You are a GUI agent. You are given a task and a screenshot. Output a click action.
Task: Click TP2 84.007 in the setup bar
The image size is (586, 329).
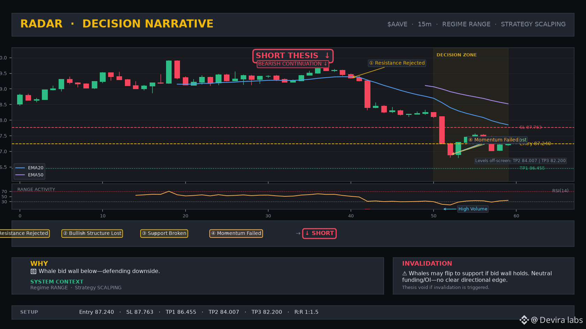224,312
